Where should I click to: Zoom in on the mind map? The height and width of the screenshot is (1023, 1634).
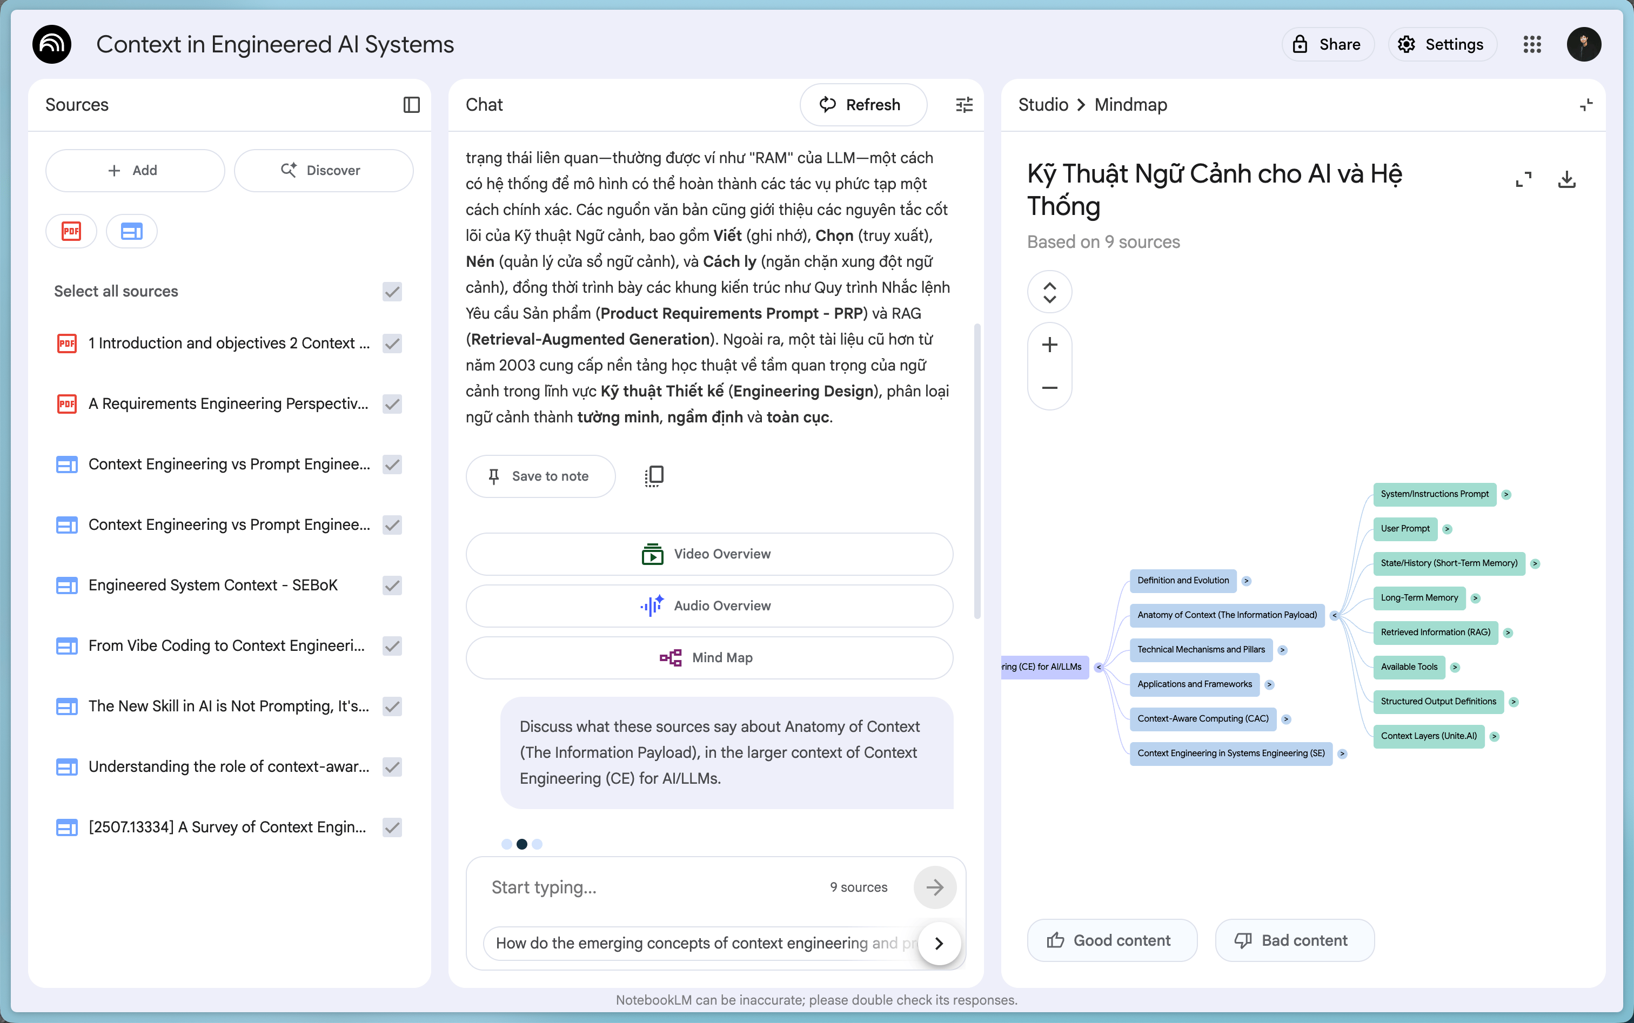(1049, 345)
